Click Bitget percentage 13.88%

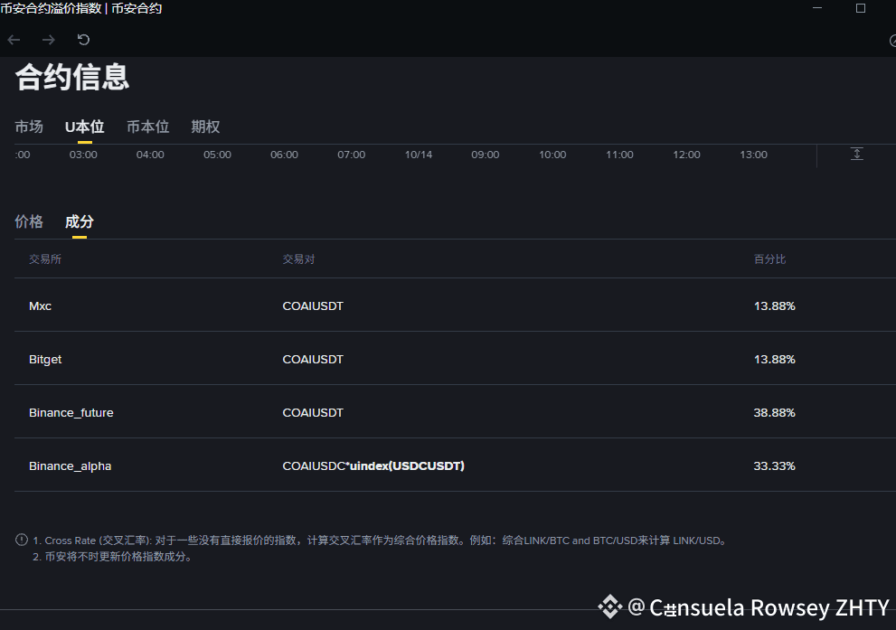pos(774,359)
